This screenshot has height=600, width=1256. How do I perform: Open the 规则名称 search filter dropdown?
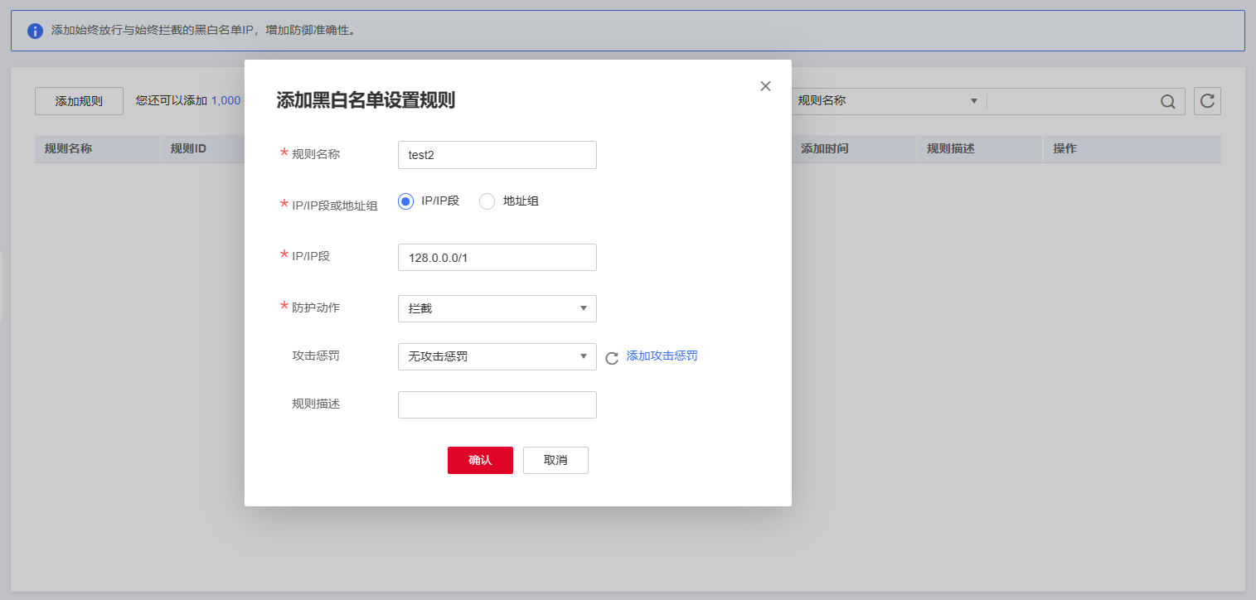[x=886, y=101]
